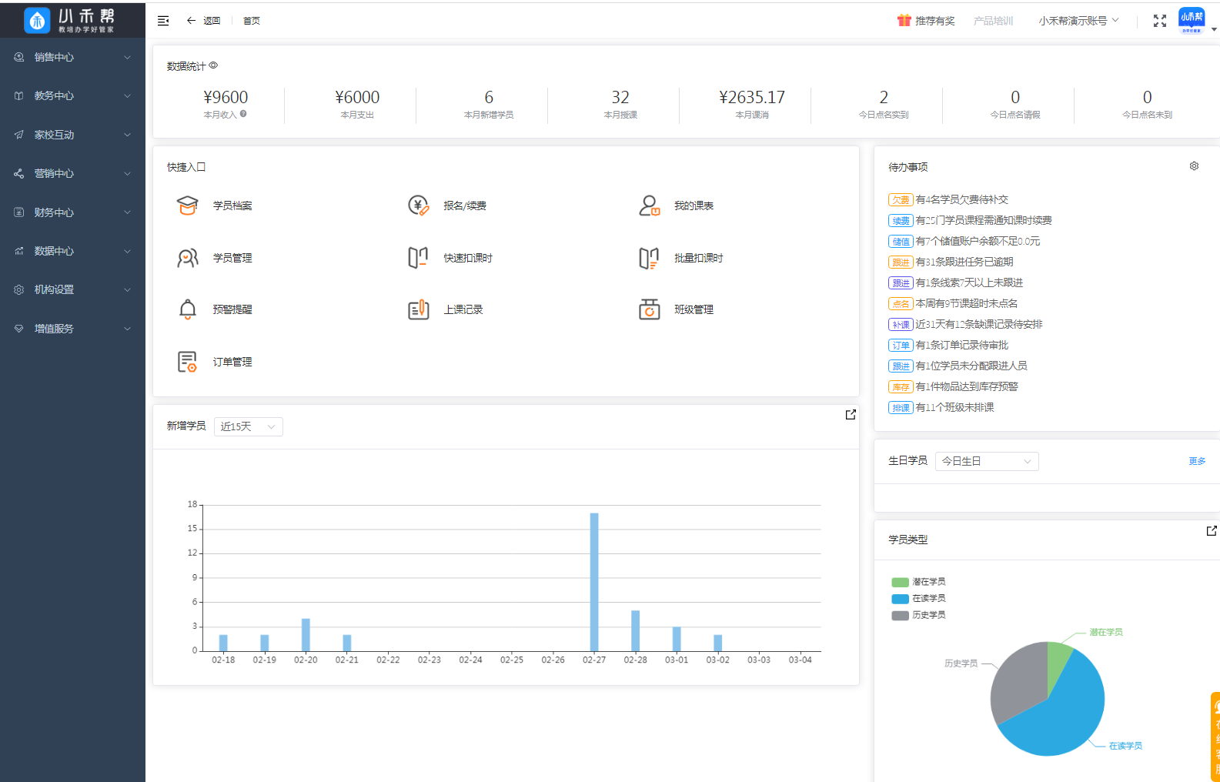Open the caret beside user avatar
This screenshot has width=1220, height=782.
click(x=1214, y=29)
